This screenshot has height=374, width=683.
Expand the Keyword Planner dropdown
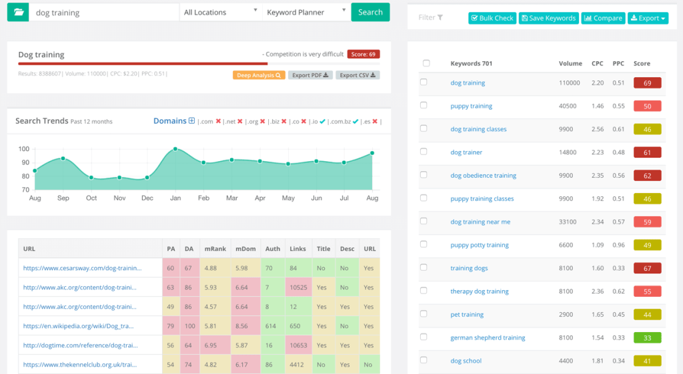(x=305, y=12)
